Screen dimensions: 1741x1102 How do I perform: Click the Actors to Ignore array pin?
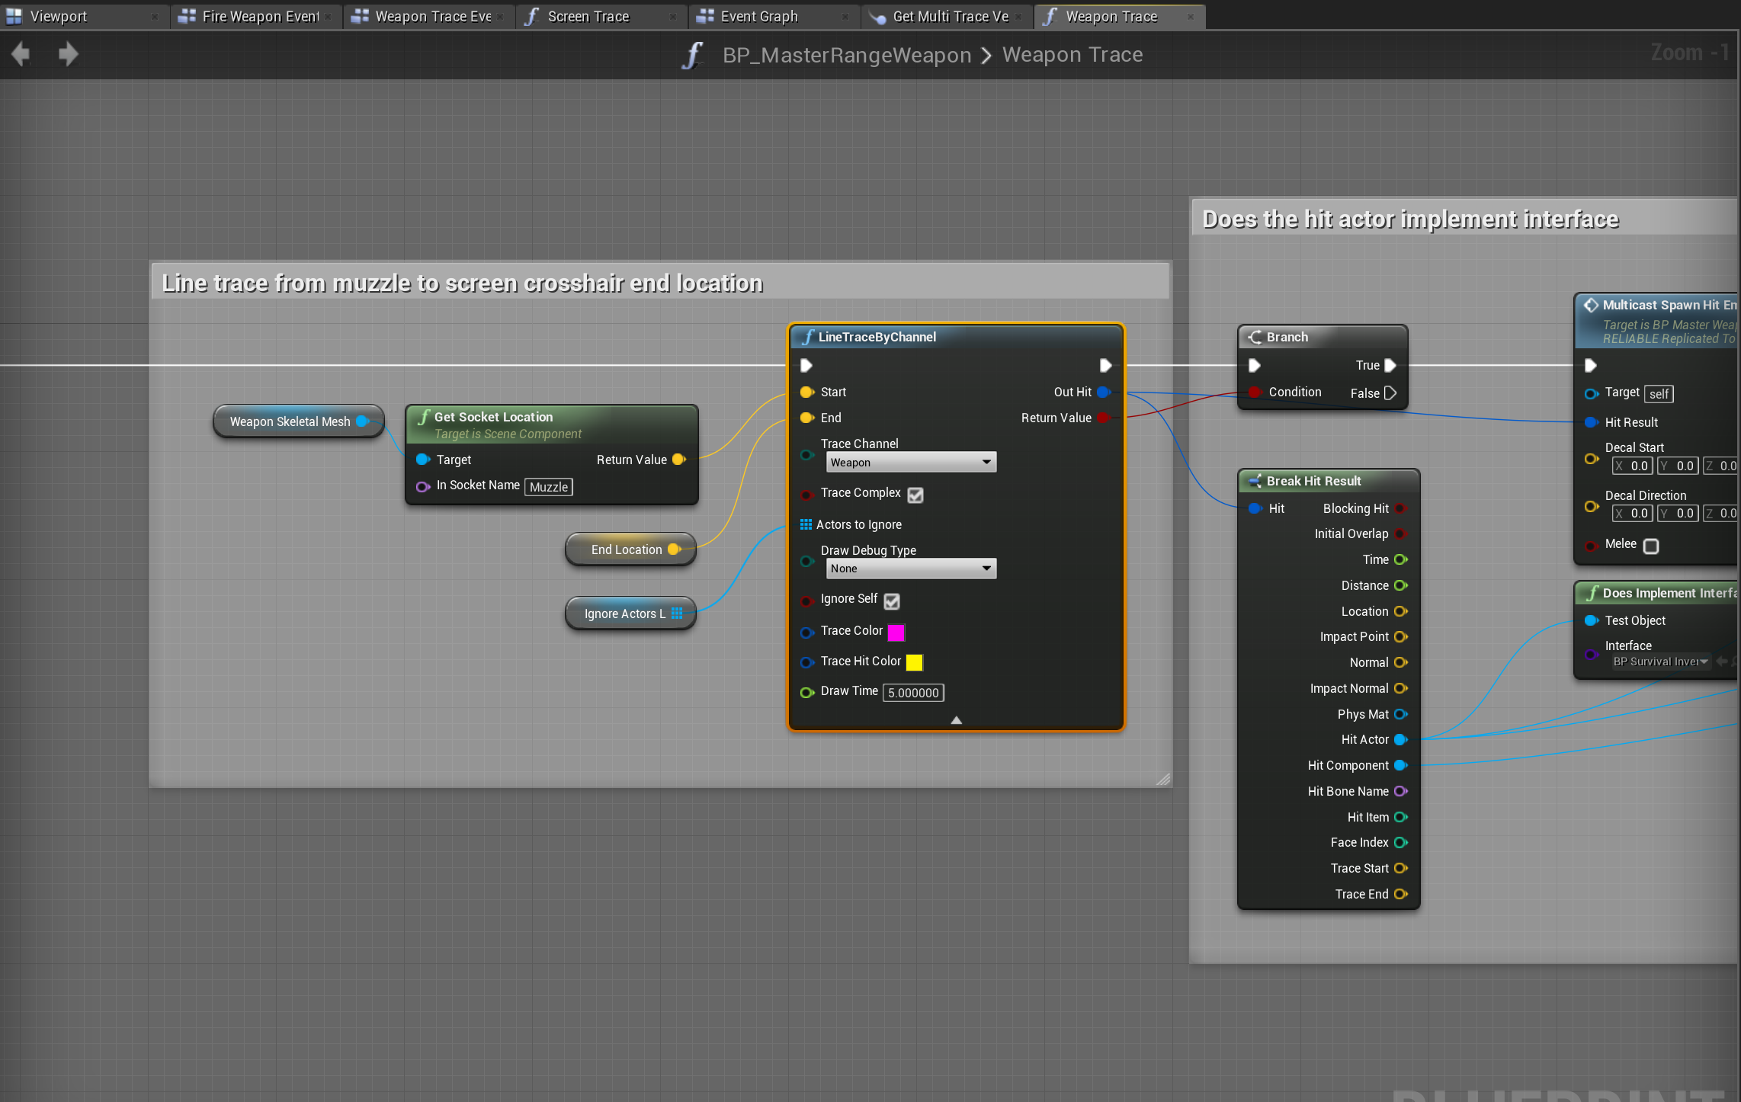[x=806, y=524]
